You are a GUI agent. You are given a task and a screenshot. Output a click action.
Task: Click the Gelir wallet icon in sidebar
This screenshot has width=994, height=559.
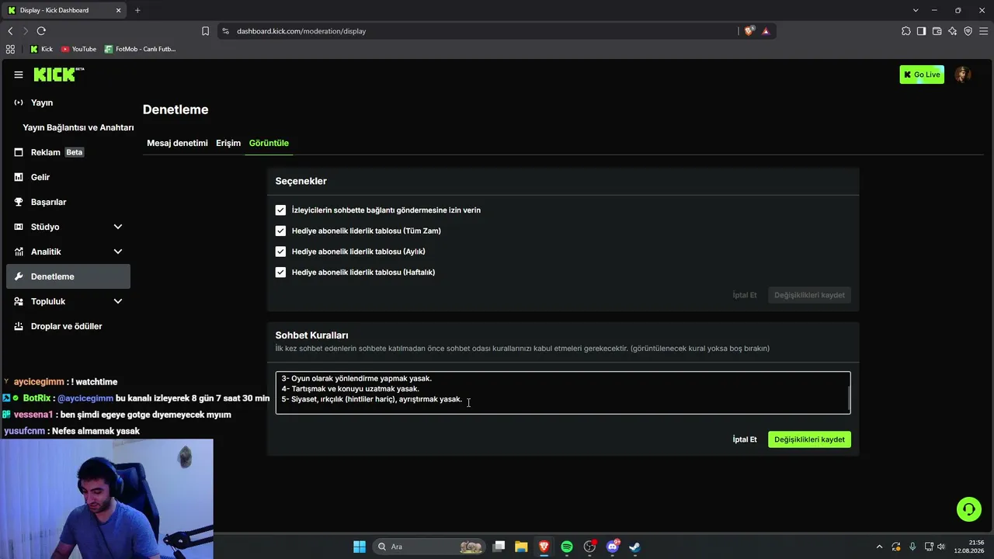pos(19,177)
